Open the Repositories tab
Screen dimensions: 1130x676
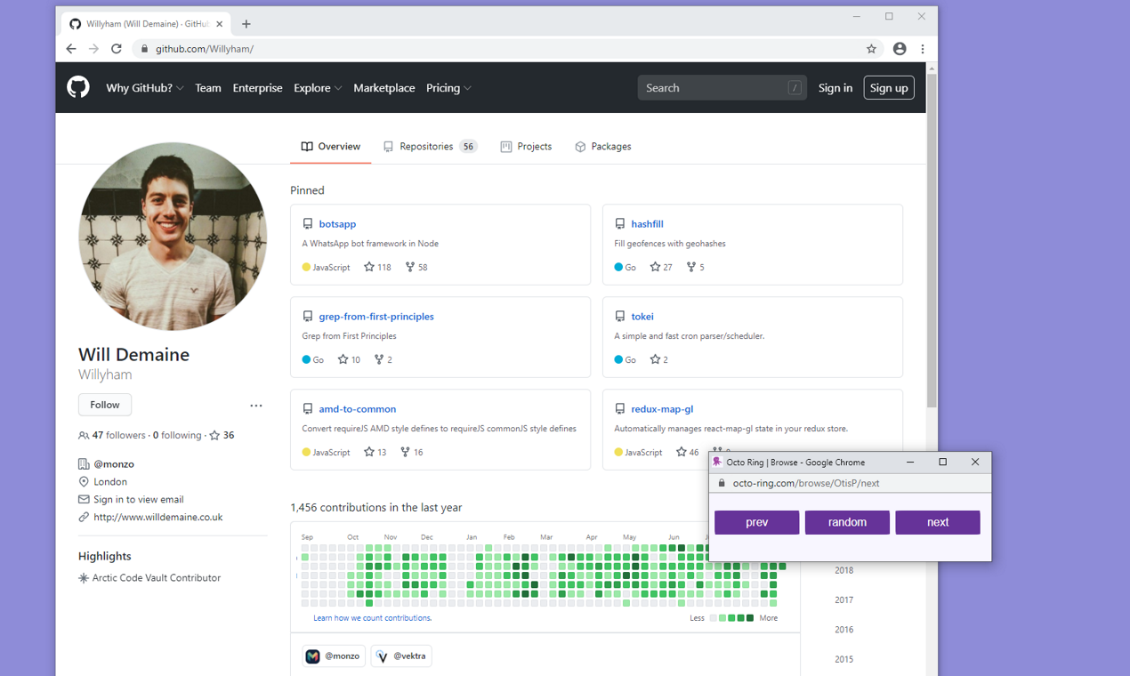tap(430, 147)
